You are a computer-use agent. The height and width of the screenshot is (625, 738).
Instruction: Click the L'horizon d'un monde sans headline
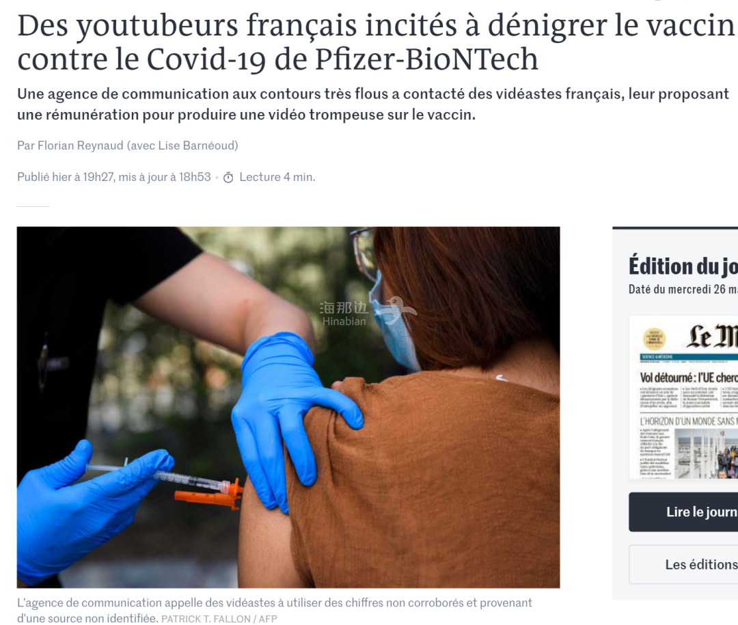689,421
